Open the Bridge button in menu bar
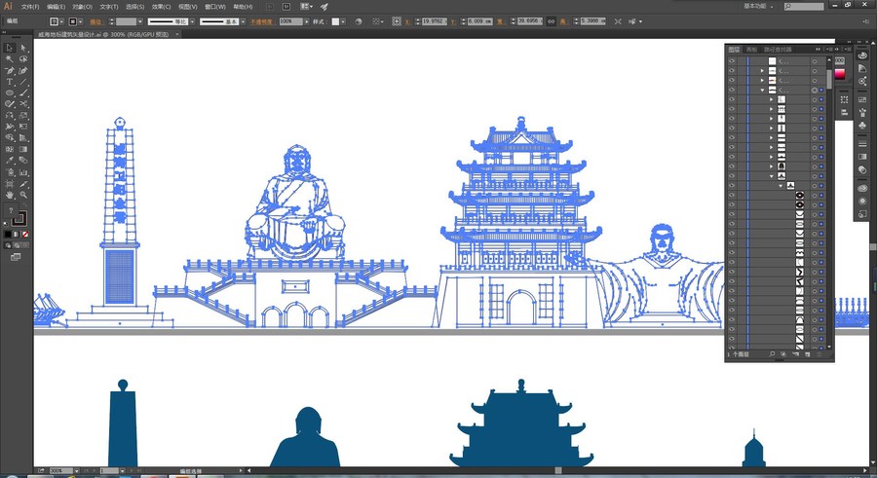Viewport: 877px width, 478px height. tap(270, 7)
